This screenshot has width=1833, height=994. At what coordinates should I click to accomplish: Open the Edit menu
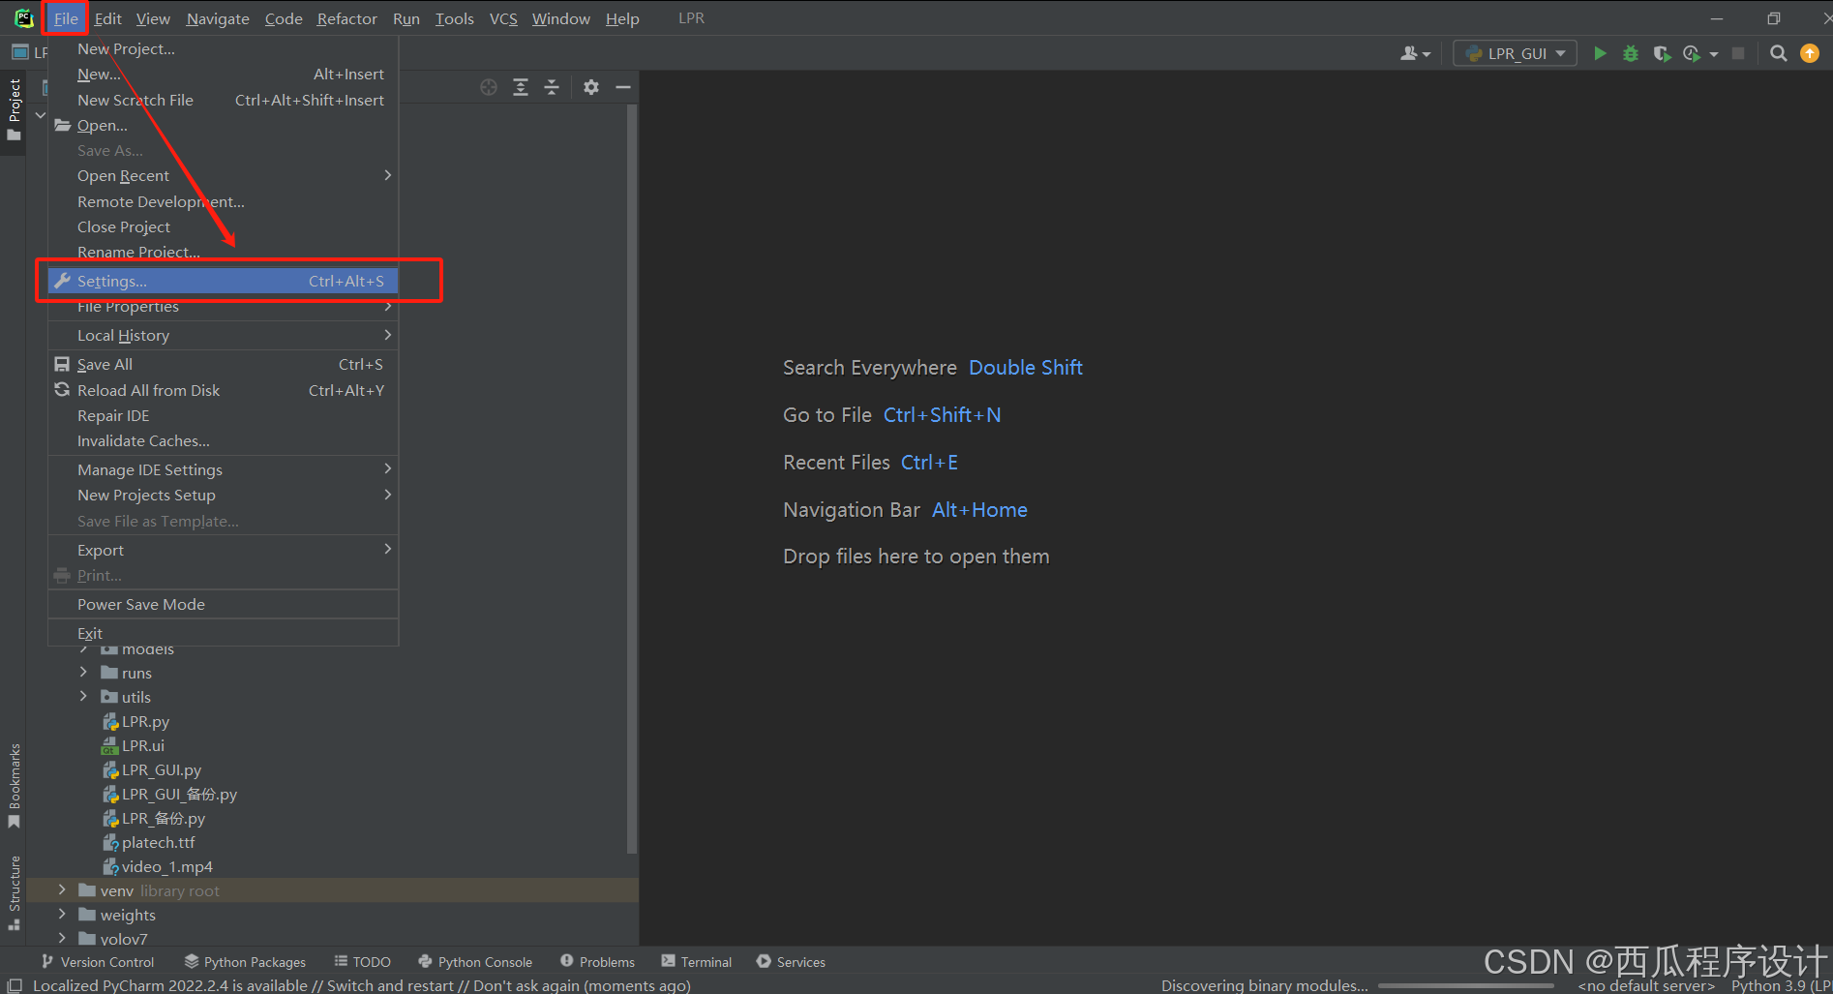click(x=107, y=18)
